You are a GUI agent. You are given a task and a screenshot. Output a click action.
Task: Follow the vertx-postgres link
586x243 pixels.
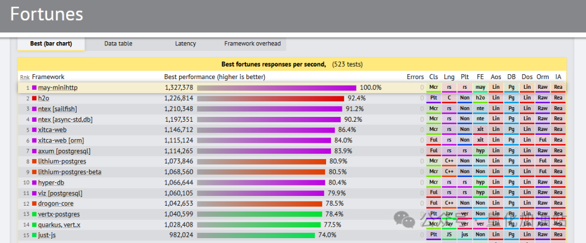click(x=59, y=214)
